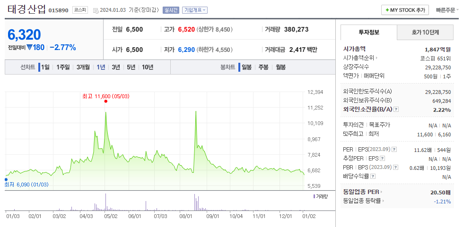Click the 투자의견 label
The image size is (472, 227).
[x=353, y=125]
